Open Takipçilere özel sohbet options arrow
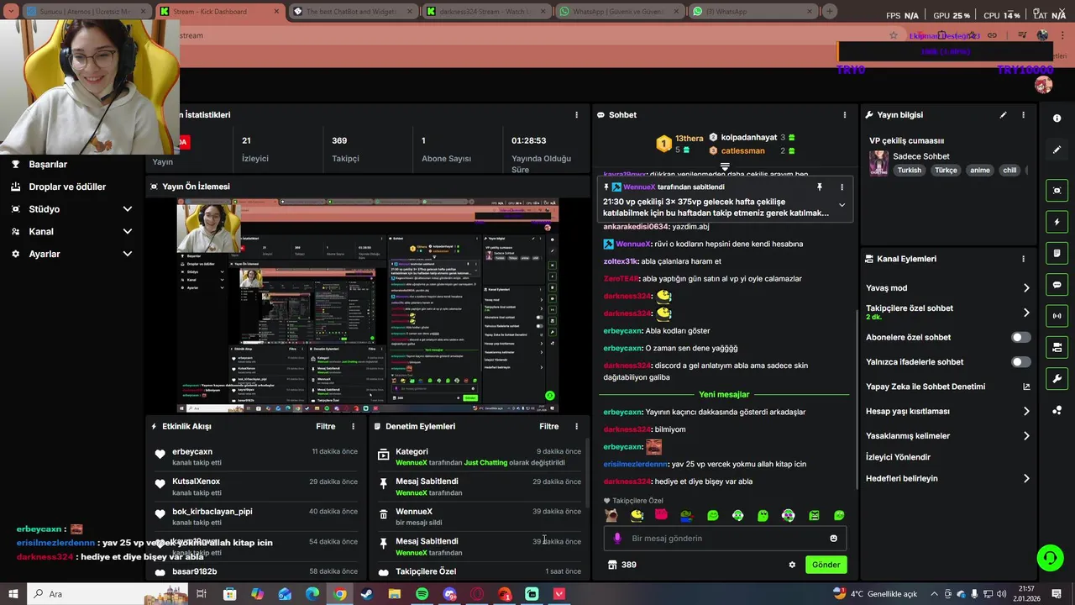This screenshot has width=1075, height=605. (x=1026, y=313)
